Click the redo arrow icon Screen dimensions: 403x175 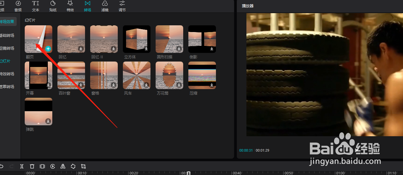[x=12, y=166]
